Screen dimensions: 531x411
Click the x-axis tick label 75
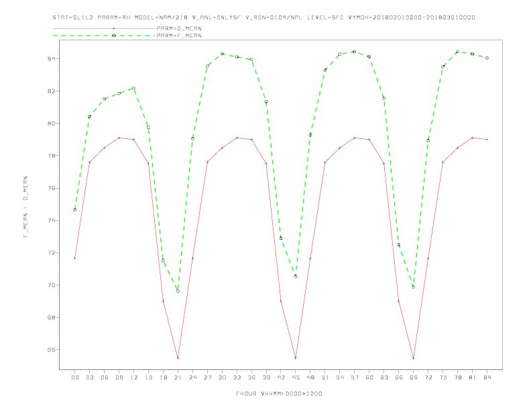click(x=443, y=377)
